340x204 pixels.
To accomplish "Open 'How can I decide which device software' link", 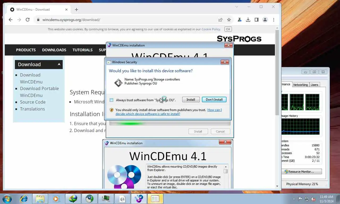I will point(168,112).
